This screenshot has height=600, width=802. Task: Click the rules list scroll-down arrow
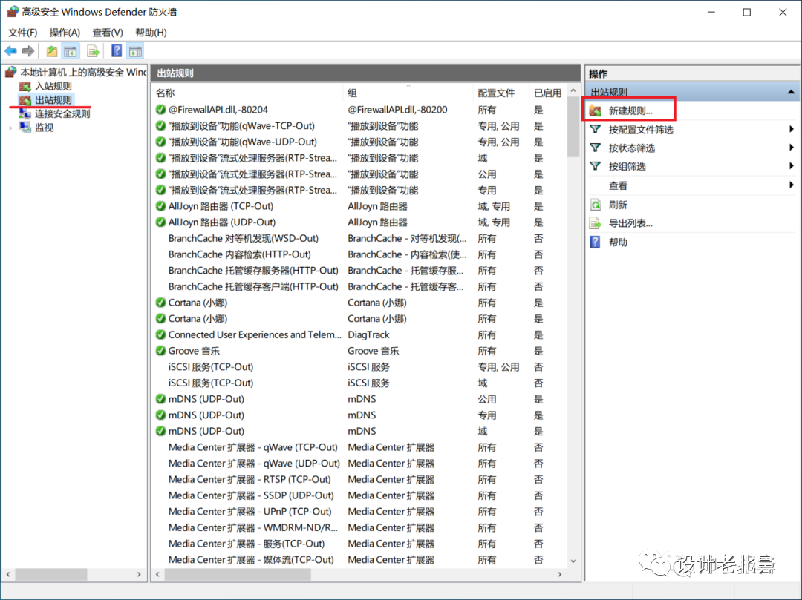pos(573,561)
